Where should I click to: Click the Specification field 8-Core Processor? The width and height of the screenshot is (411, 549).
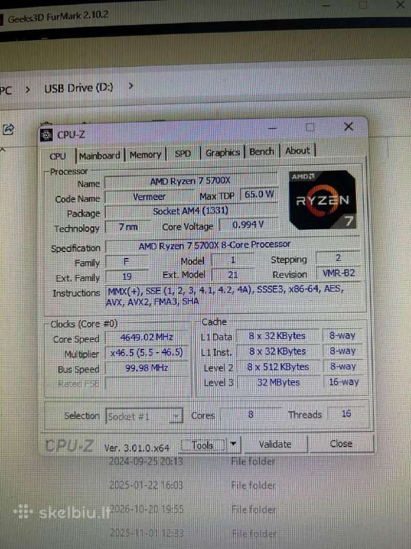[x=233, y=245]
